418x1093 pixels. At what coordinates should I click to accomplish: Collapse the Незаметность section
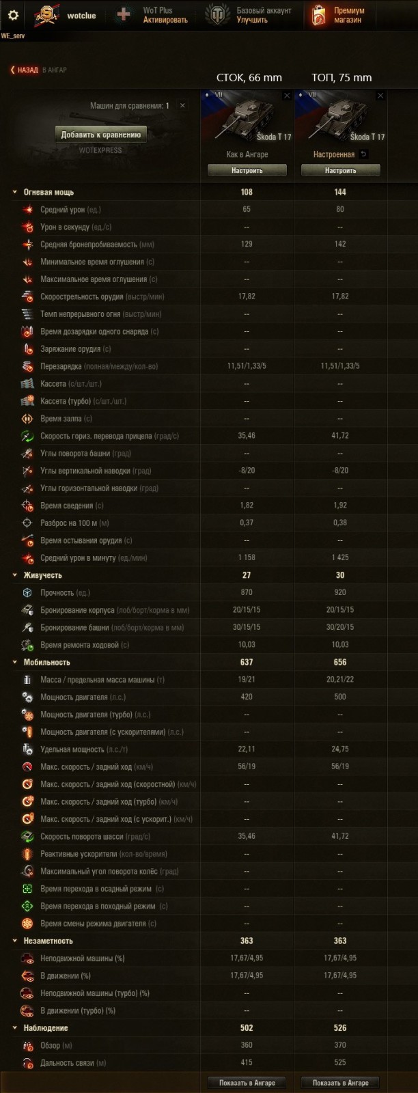14,941
